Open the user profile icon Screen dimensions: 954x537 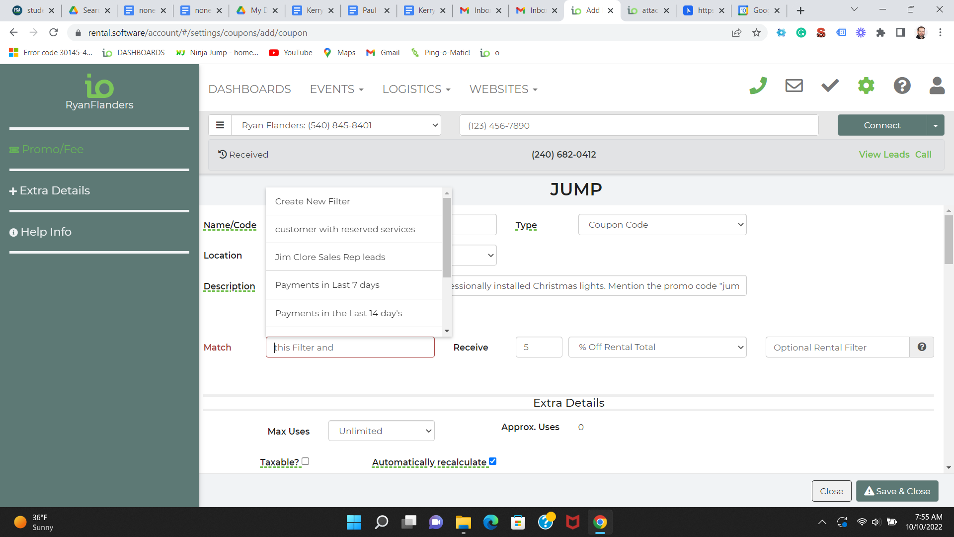(937, 86)
